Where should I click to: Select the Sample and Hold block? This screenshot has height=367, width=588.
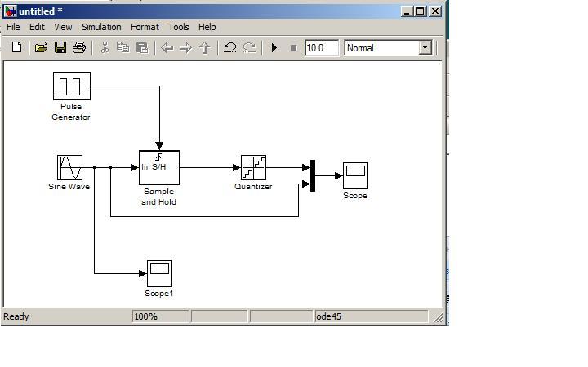(159, 167)
